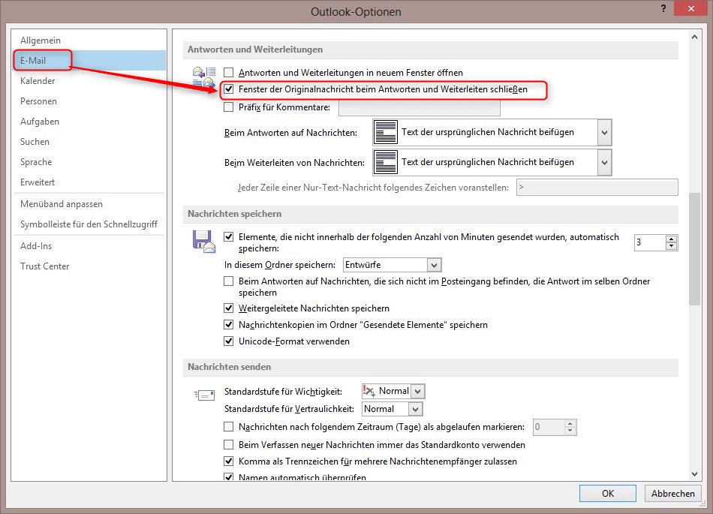This screenshot has height=514, width=713.
Task: Click the auto-save minutes number field
Action: (x=650, y=242)
